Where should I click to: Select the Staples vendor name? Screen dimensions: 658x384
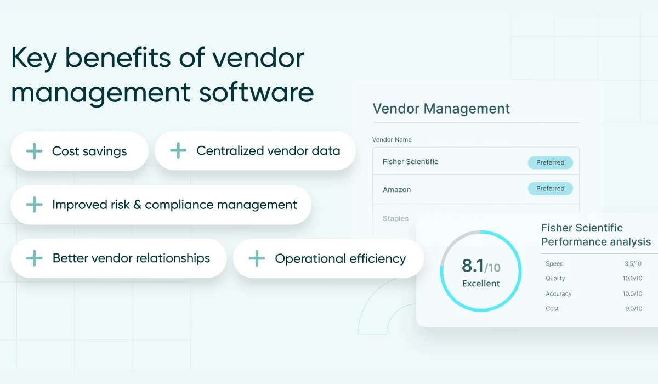click(x=395, y=218)
